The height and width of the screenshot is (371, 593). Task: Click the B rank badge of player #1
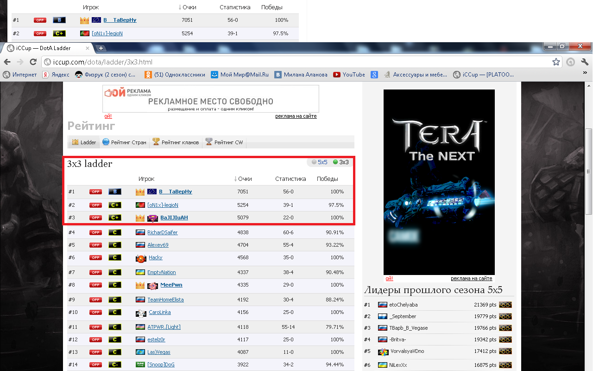point(115,192)
